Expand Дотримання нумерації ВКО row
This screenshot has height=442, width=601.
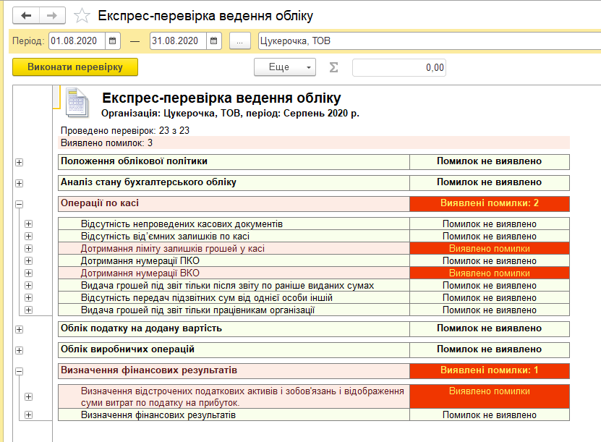29,273
